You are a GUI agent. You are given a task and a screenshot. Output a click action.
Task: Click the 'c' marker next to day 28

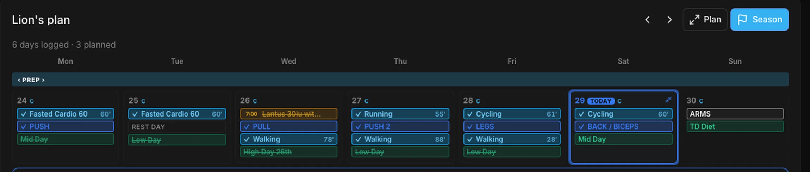pyautogui.click(x=478, y=101)
